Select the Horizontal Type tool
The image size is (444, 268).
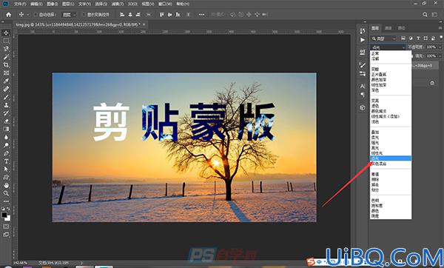tap(6, 161)
